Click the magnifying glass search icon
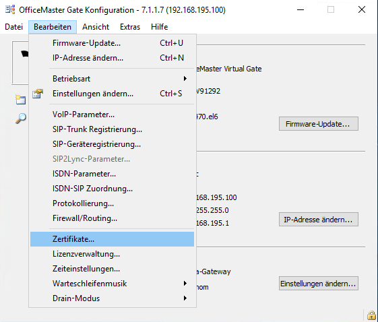Screen dimensions: 378x322 click(21, 119)
